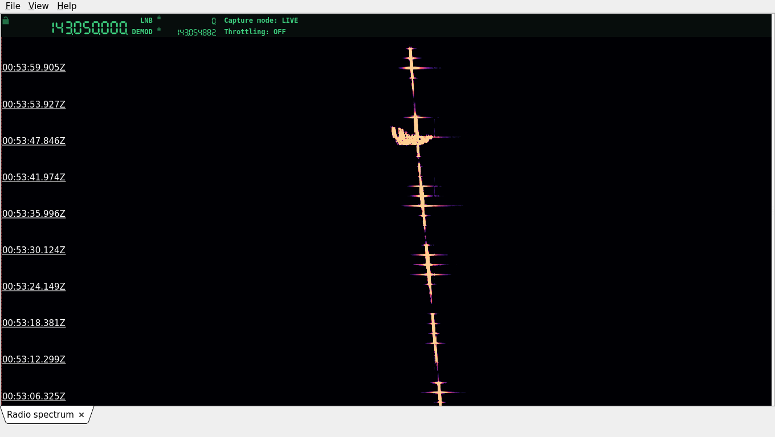Select timestamp 00:53:24.149Z

34,286
